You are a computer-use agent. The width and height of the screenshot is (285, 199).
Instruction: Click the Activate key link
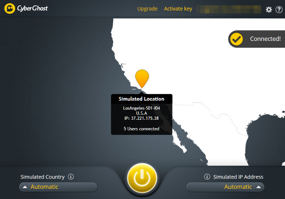coord(178,9)
